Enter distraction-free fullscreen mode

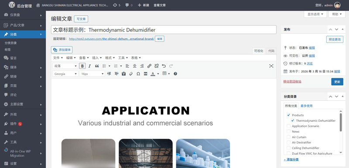pos(271,66)
